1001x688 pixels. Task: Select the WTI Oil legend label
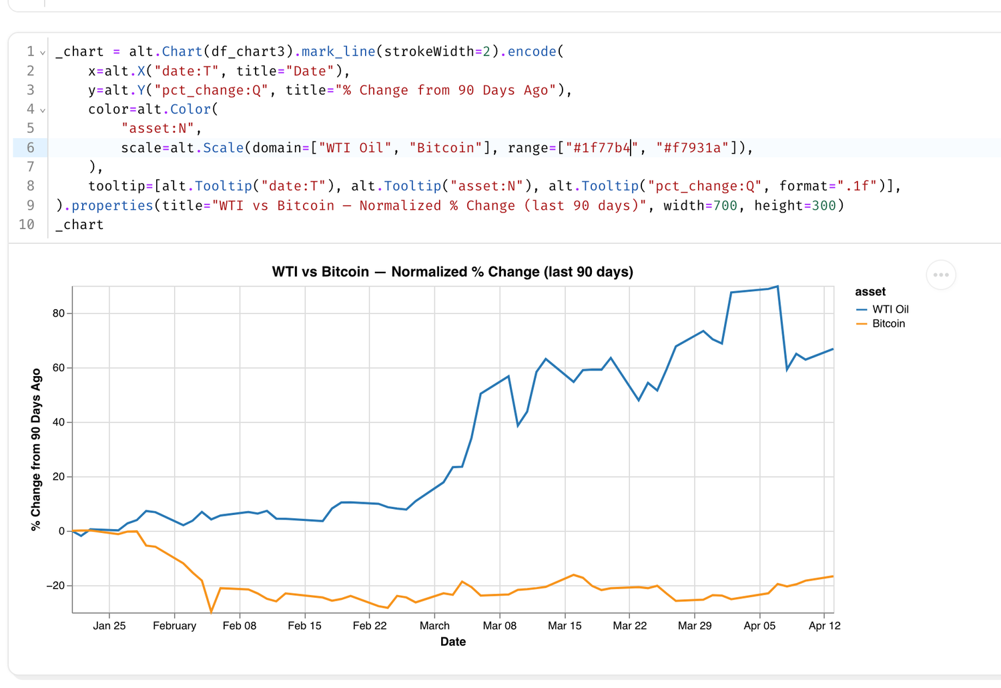[890, 309]
